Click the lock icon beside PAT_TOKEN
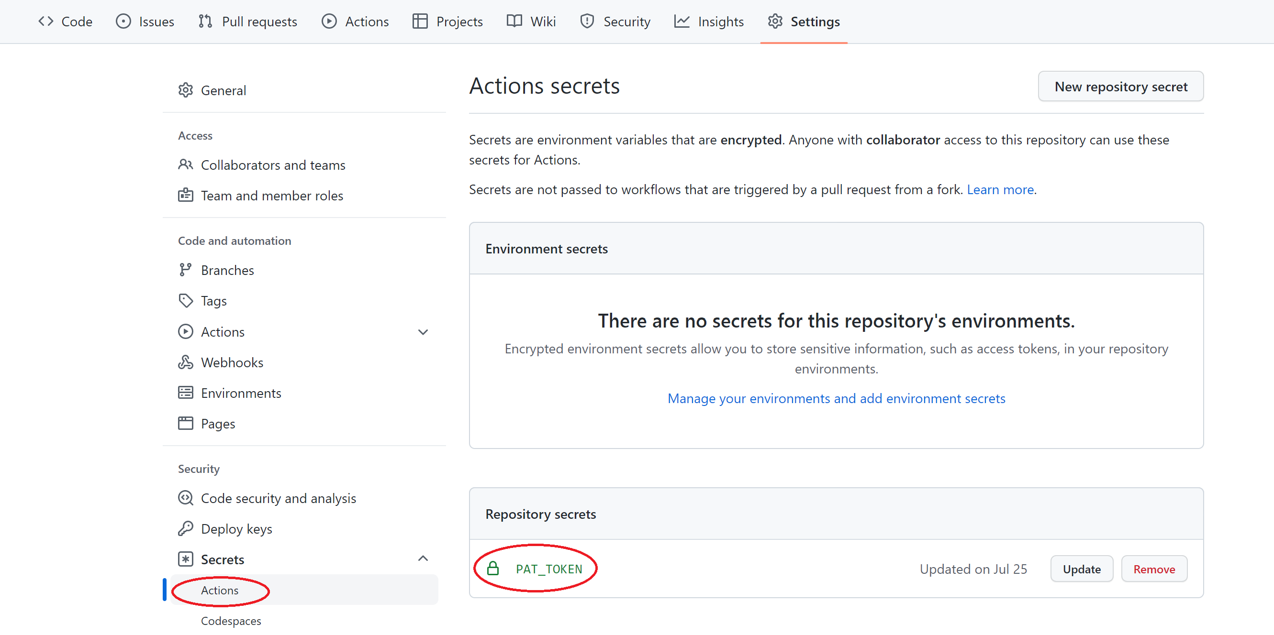The image size is (1274, 635). pyautogui.click(x=492, y=569)
